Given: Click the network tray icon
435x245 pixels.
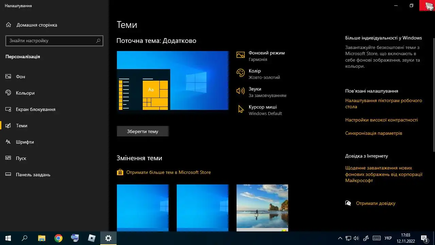Looking at the screenshot, I should click(348, 238).
